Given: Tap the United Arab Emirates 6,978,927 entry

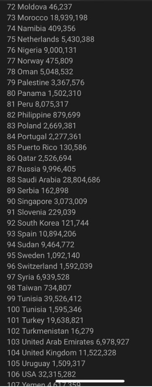Looking at the screenshot, I should pyautogui.click(x=68, y=342).
